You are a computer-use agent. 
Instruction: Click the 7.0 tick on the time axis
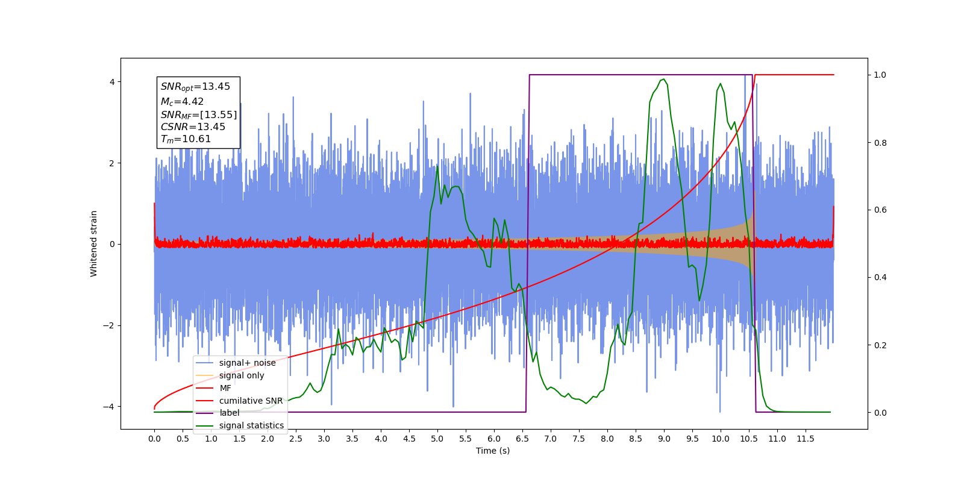(551, 439)
